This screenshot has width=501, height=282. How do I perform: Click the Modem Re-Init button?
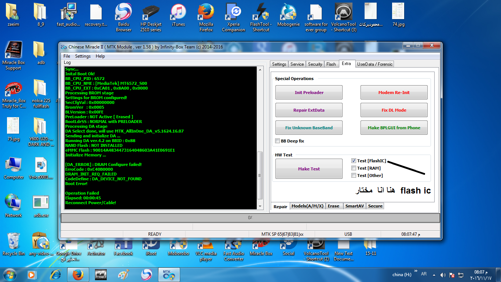pyautogui.click(x=394, y=93)
